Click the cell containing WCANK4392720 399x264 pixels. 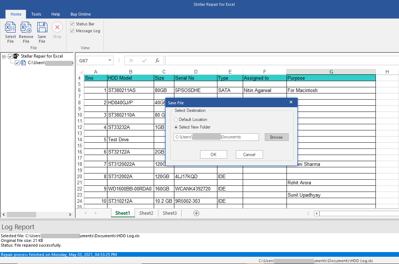click(196, 189)
